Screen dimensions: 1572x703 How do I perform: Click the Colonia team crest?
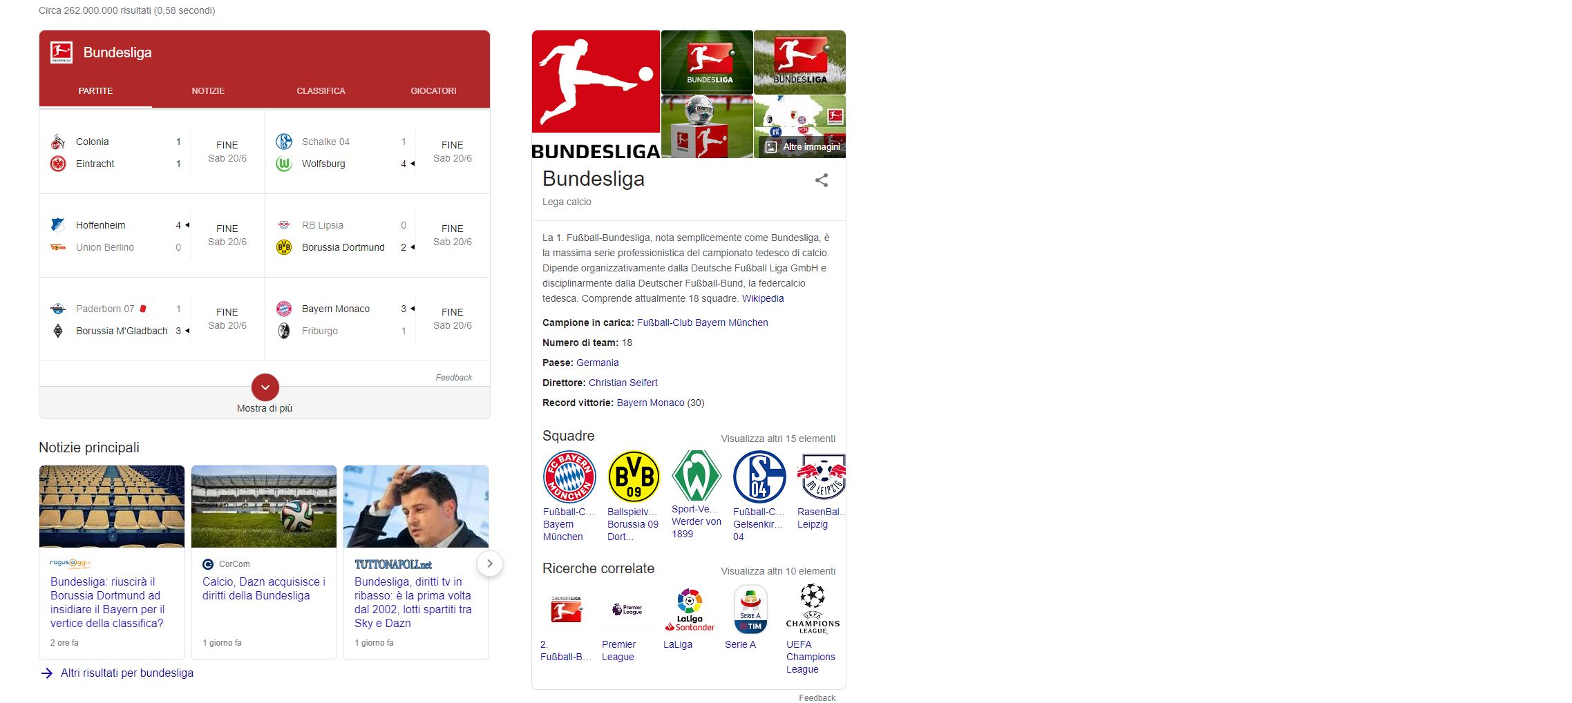coord(58,142)
